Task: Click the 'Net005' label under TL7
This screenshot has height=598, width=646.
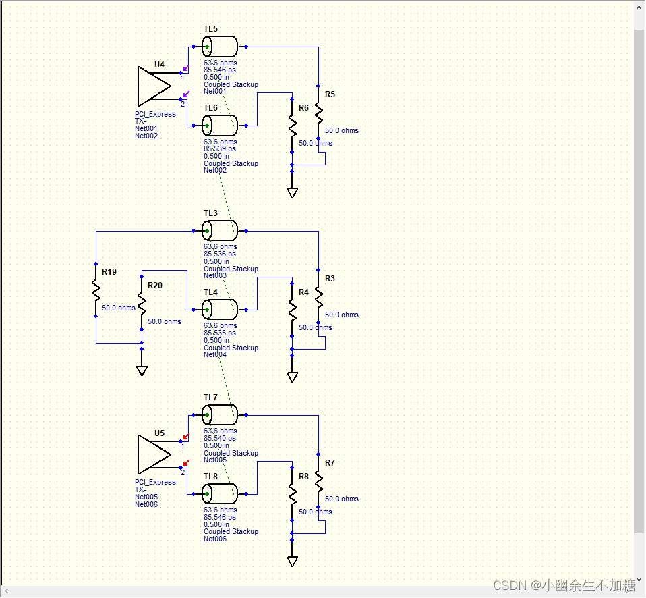Action: tap(214, 460)
